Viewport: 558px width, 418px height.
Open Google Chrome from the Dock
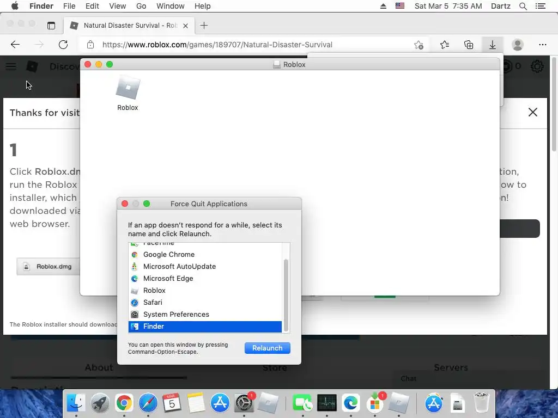click(124, 403)
